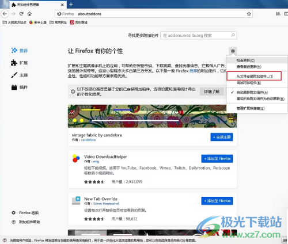Viewport: 288px width, 244px height.
Task: Close the add-ons manager tab
Action: tap(62, 5)
